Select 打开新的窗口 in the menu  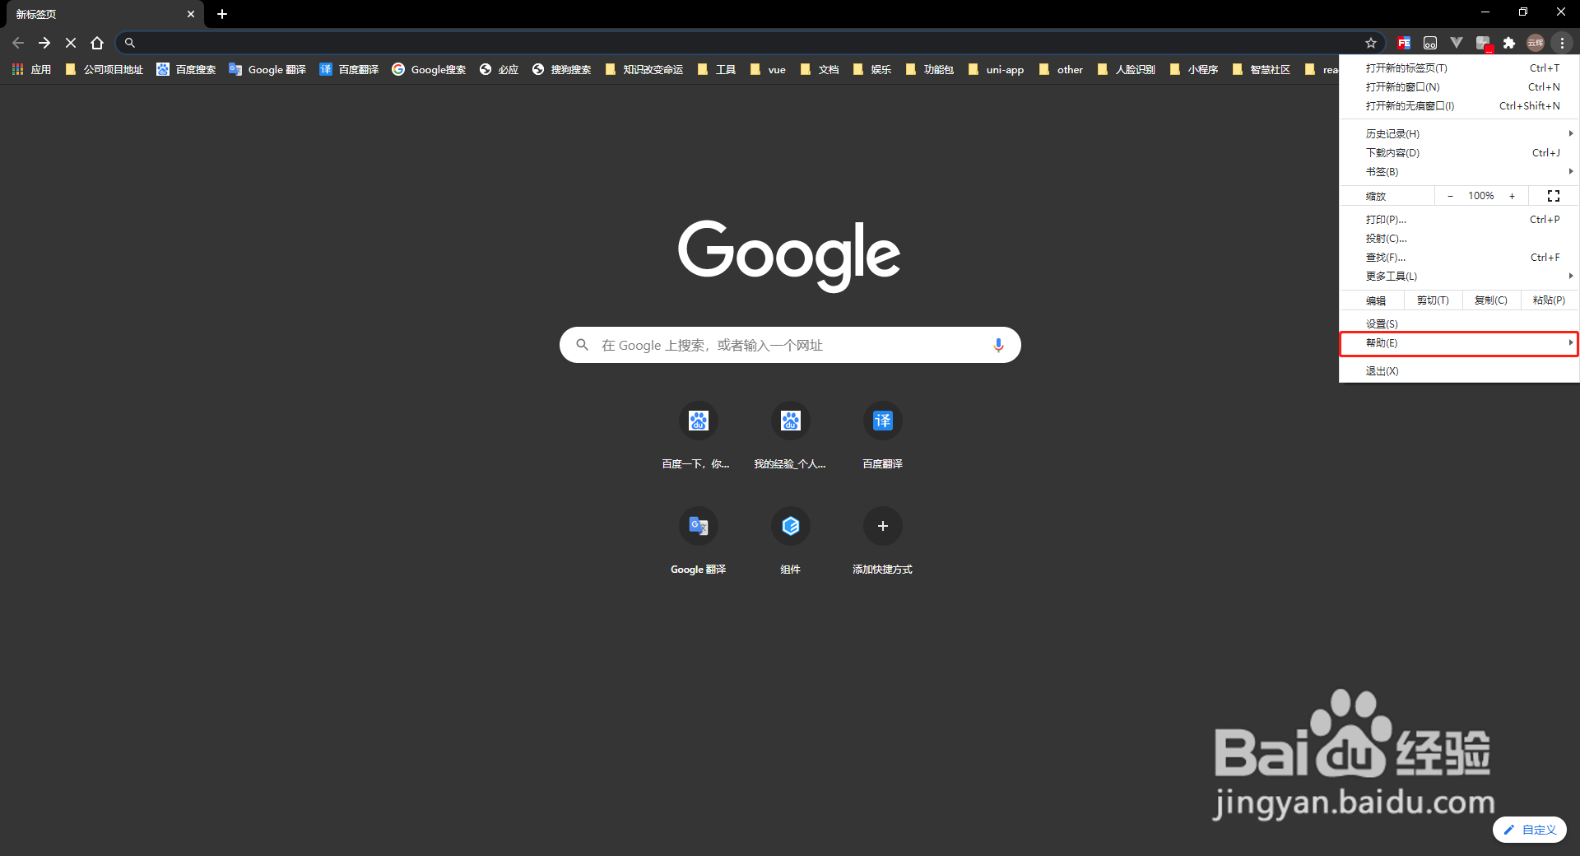point(1459,87)
